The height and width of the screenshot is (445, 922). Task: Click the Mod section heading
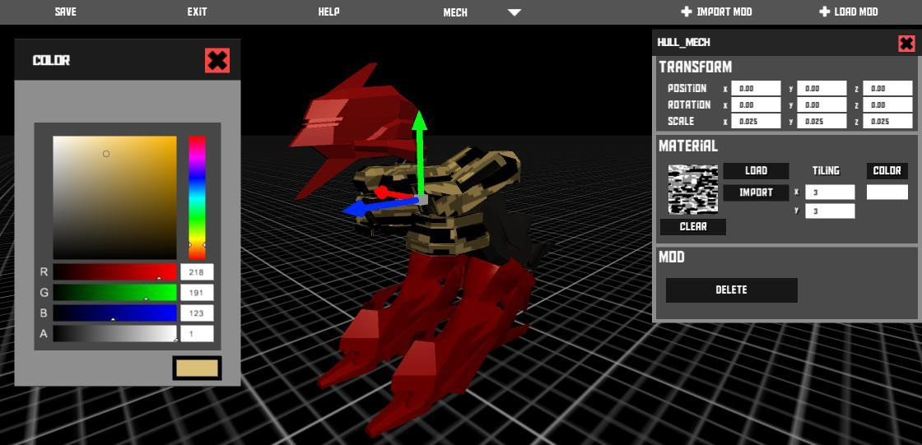[x=672, y=257]
